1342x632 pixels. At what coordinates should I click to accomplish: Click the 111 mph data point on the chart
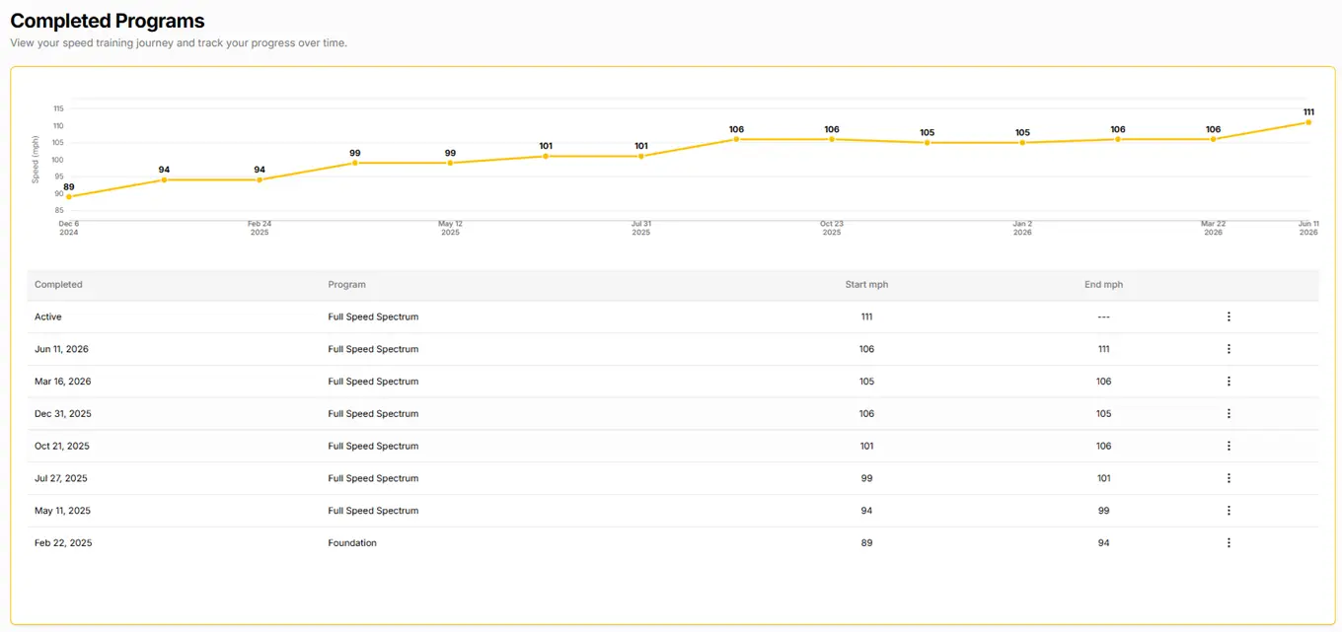[1308, 122]
